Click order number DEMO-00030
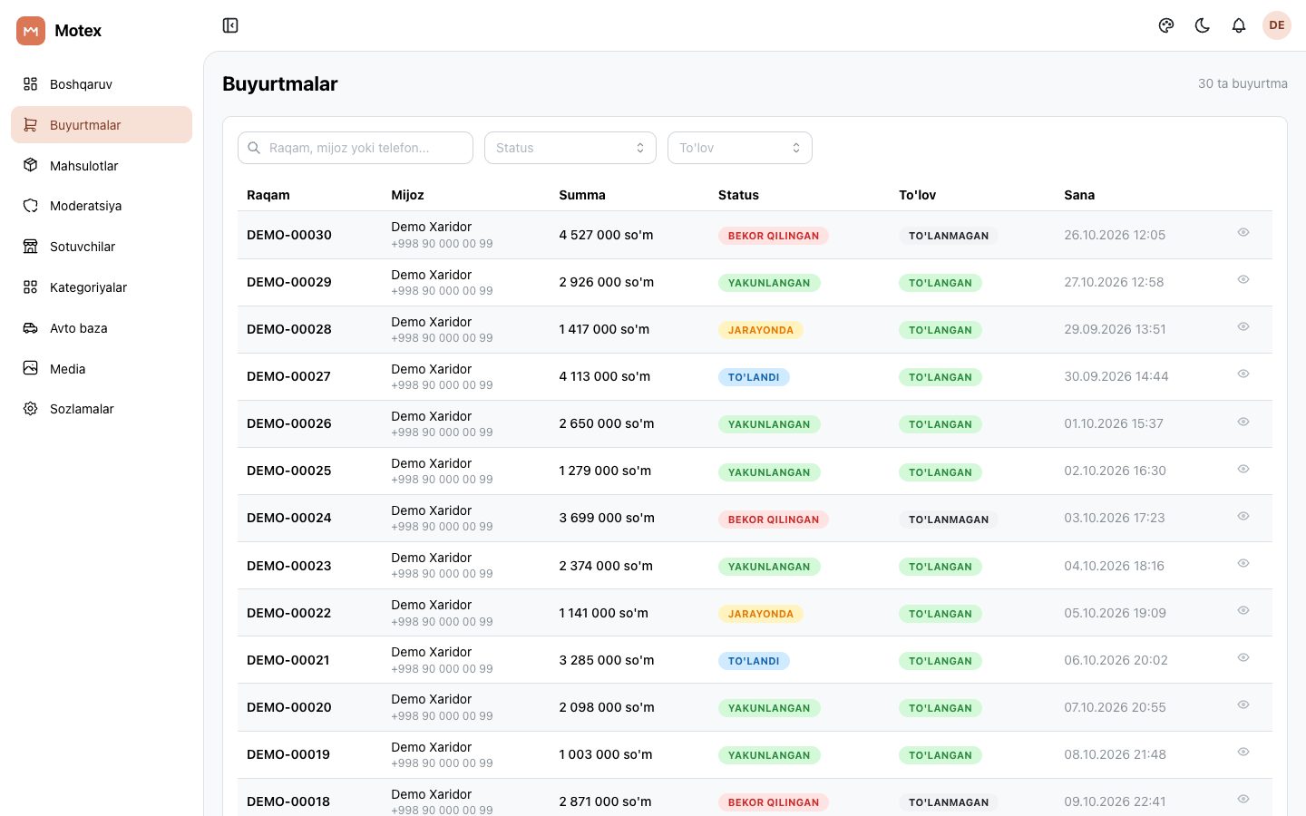1306x816 pixels. [x=289, y=235]
